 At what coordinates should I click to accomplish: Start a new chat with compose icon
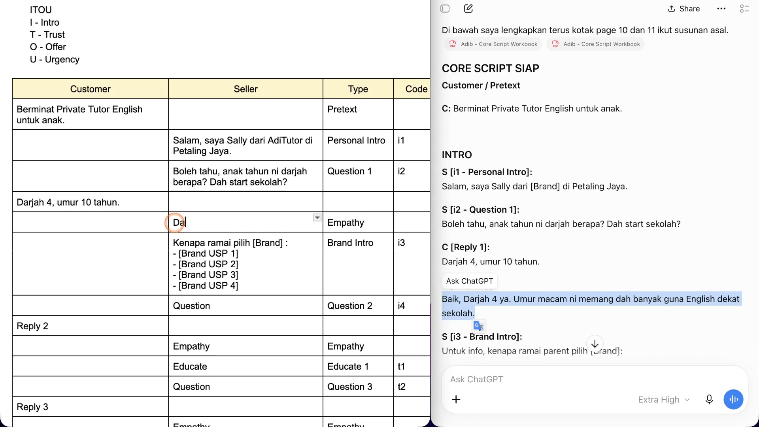click(468, 9)
